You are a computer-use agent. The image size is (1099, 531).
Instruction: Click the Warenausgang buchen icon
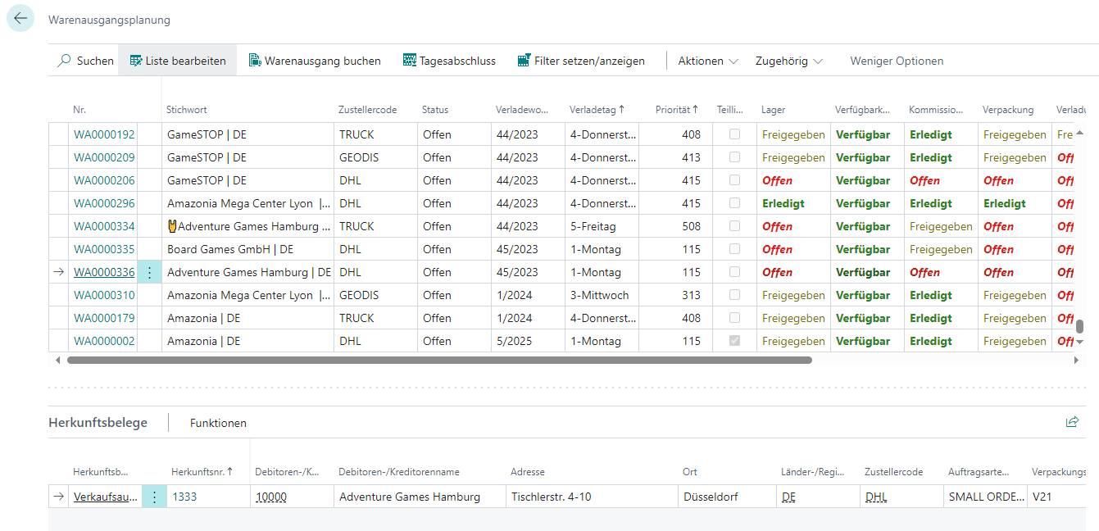tap(255, 61)
